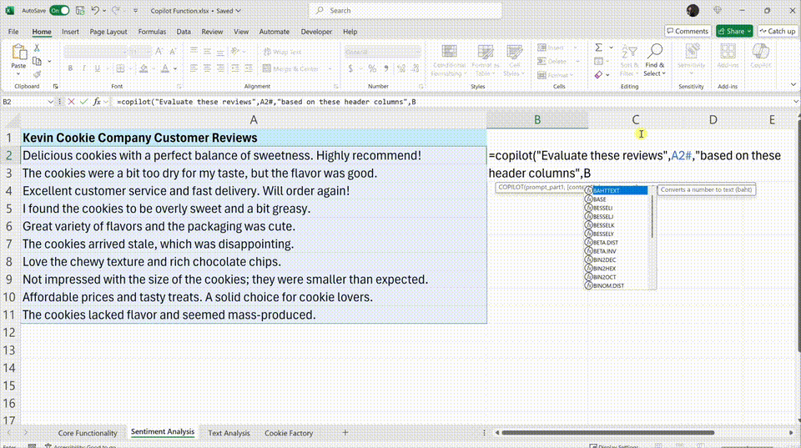
Task: Click the Fill icon in Editing group
Action: click(599, 61)
